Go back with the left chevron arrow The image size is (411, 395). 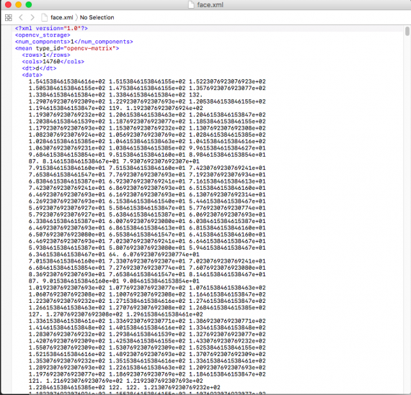point(21,17)
